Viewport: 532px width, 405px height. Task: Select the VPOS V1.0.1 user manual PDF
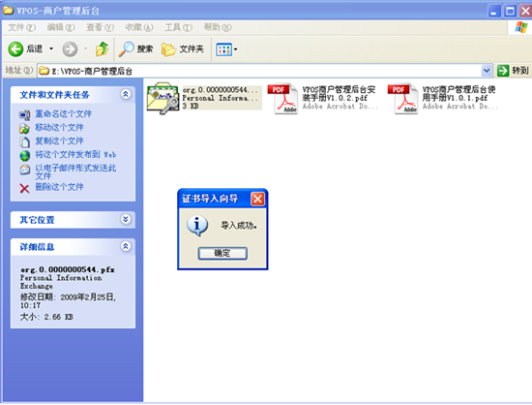(x=443, y=98)
